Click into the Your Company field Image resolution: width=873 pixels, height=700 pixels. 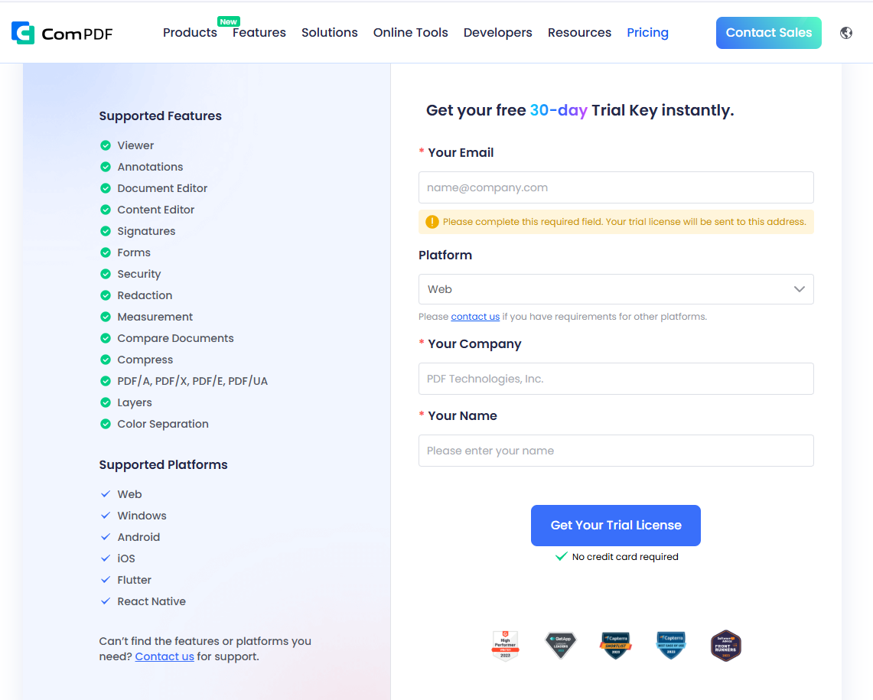click(616, 379)
